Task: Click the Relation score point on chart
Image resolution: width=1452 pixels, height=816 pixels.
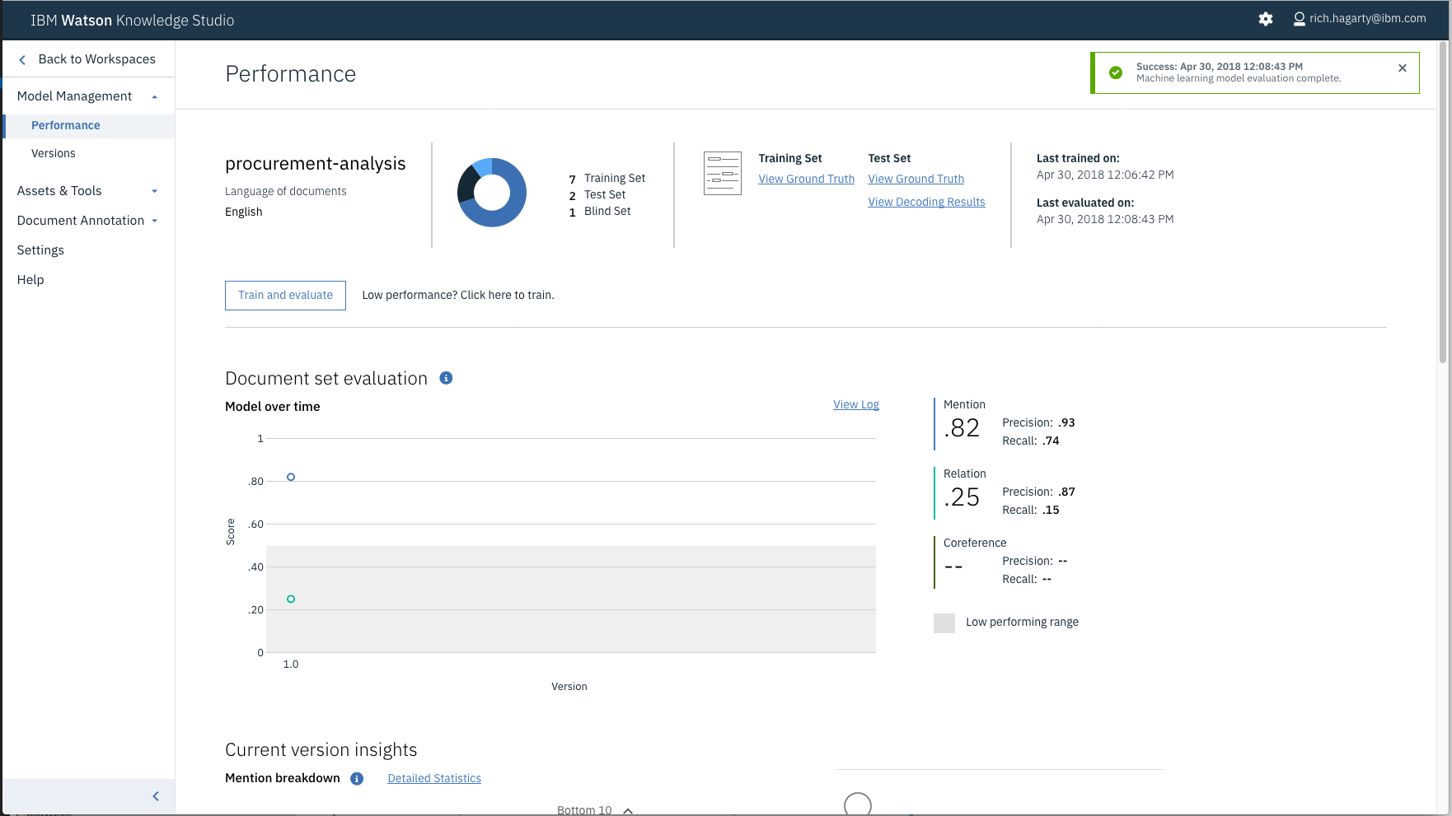Action: (x=291, y=599)
